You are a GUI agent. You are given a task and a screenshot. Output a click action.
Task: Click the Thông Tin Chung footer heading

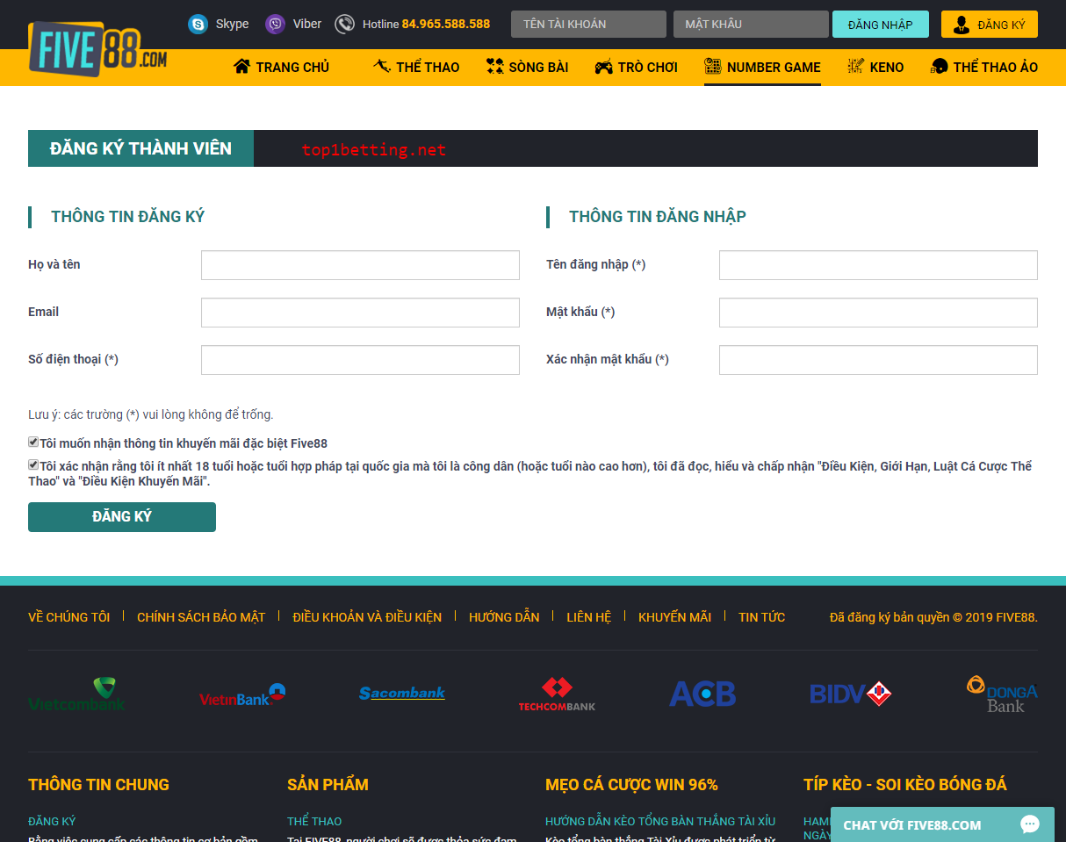[x=98, y=785]
